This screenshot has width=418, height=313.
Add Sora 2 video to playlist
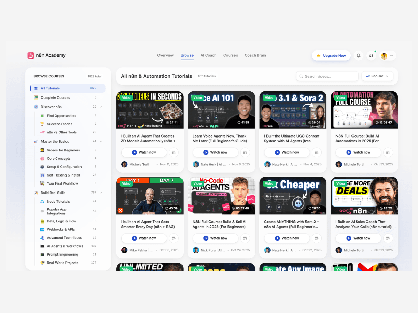[317, 238]
